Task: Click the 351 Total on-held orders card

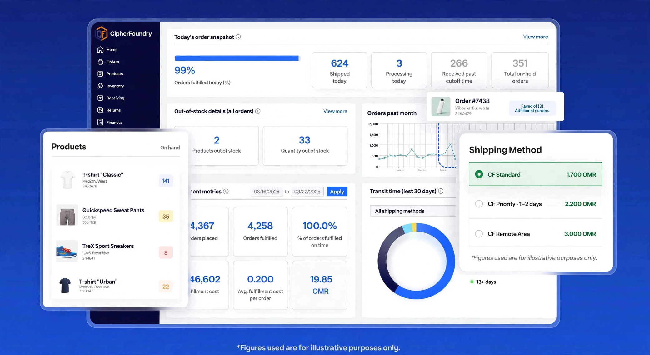Action: (x=520, y=70)
